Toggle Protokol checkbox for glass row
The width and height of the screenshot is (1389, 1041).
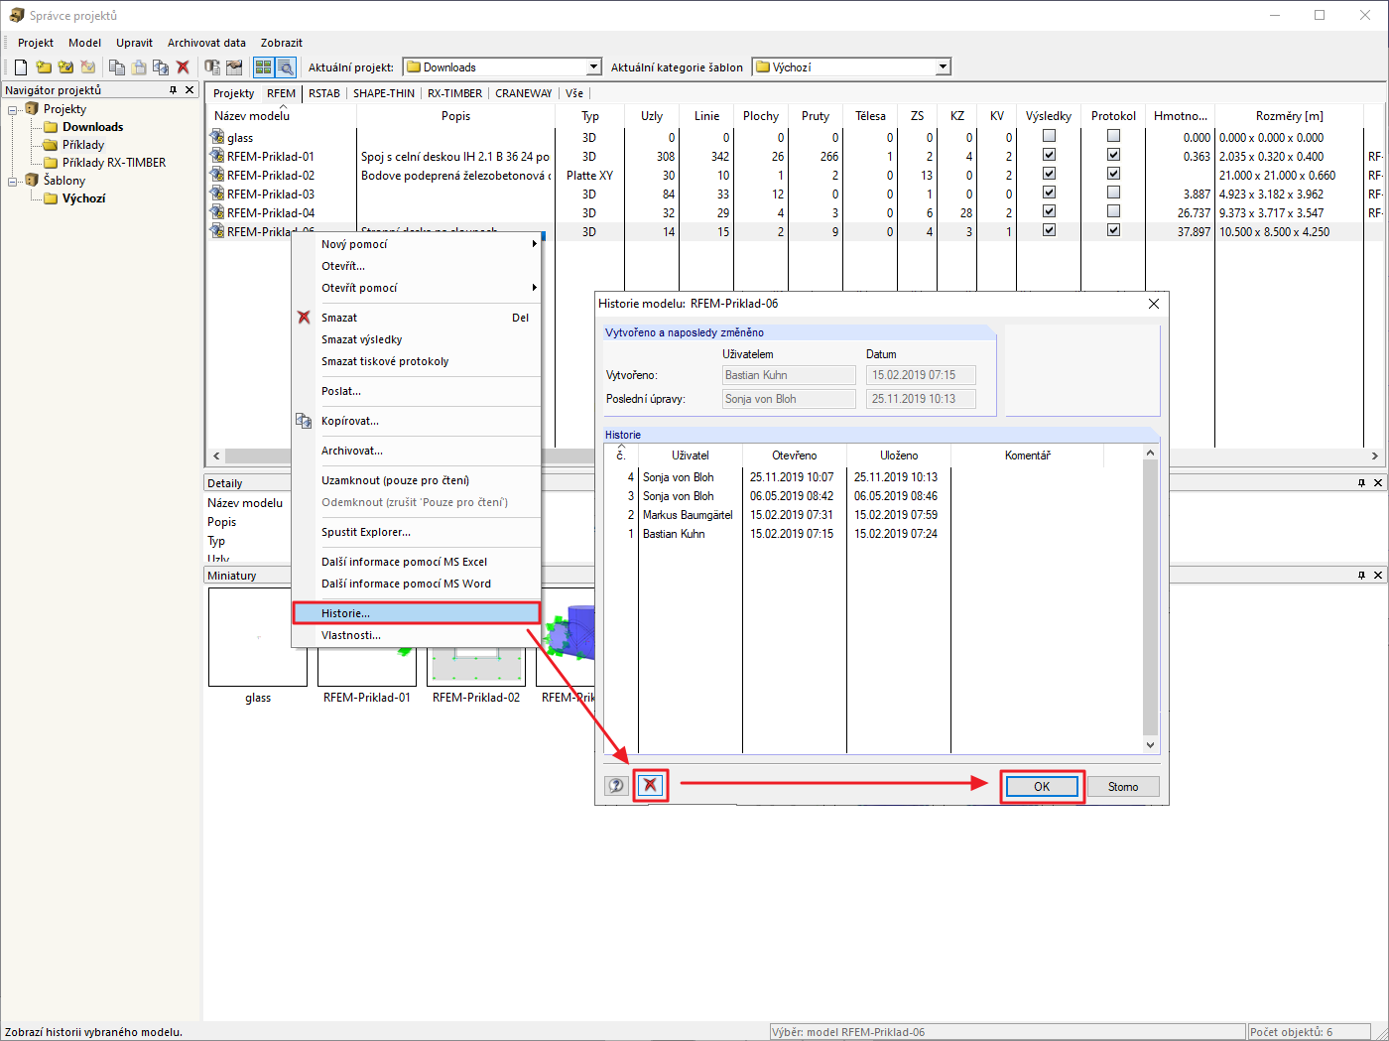pos(1113,136)
